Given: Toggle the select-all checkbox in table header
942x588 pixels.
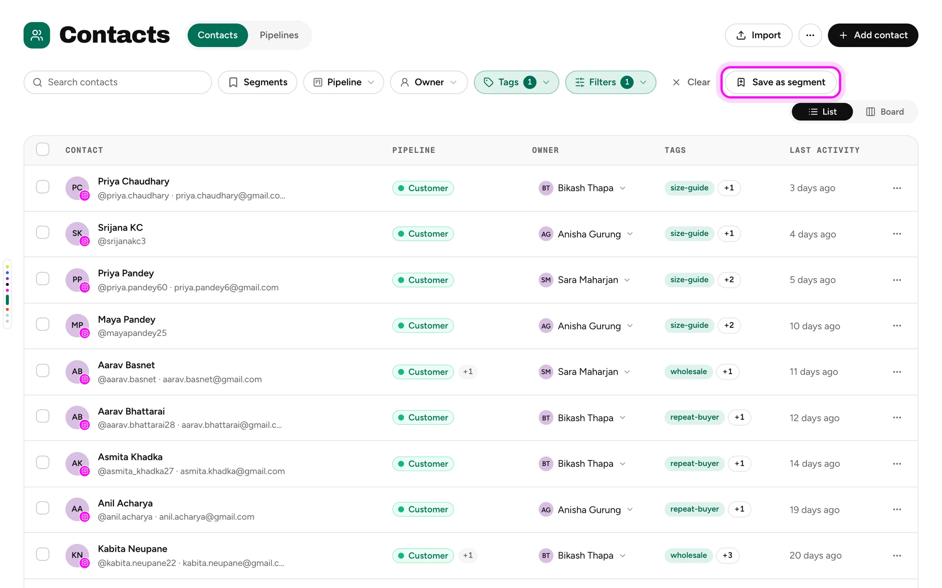Looking at the screenshot, I should pos(43,149).
